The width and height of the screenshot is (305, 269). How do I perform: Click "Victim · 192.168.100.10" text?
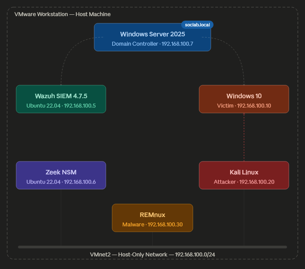(x=244, y=106)
